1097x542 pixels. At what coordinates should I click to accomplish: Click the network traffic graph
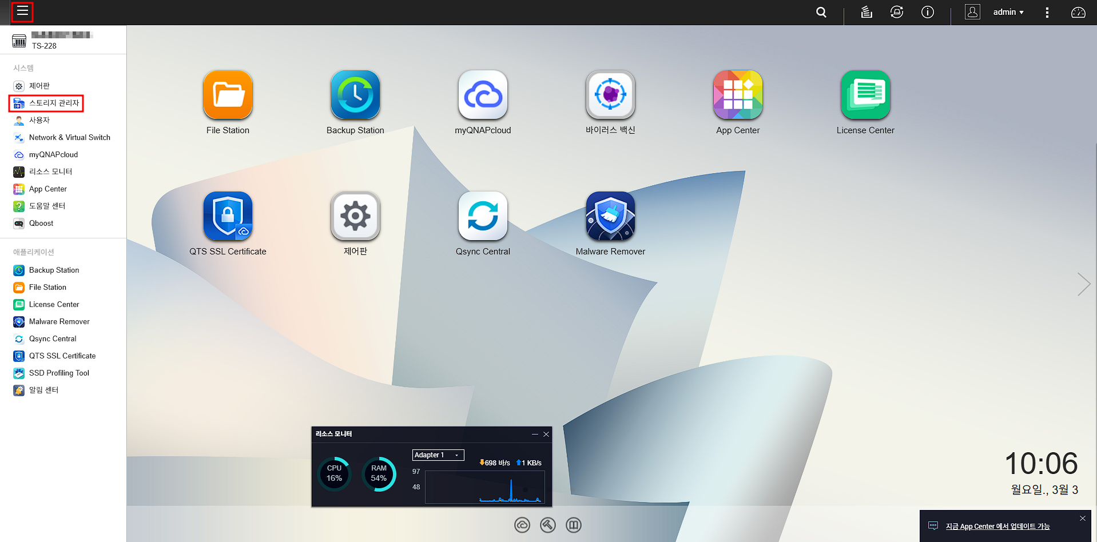(x=484, y=487)
